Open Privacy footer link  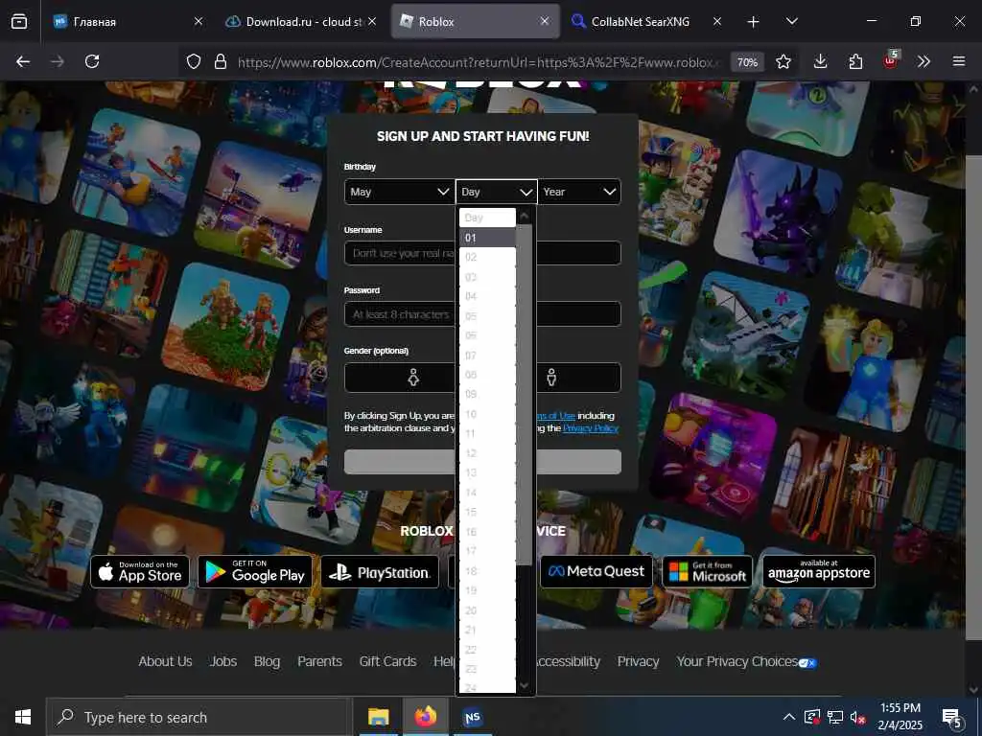[638, 661]
